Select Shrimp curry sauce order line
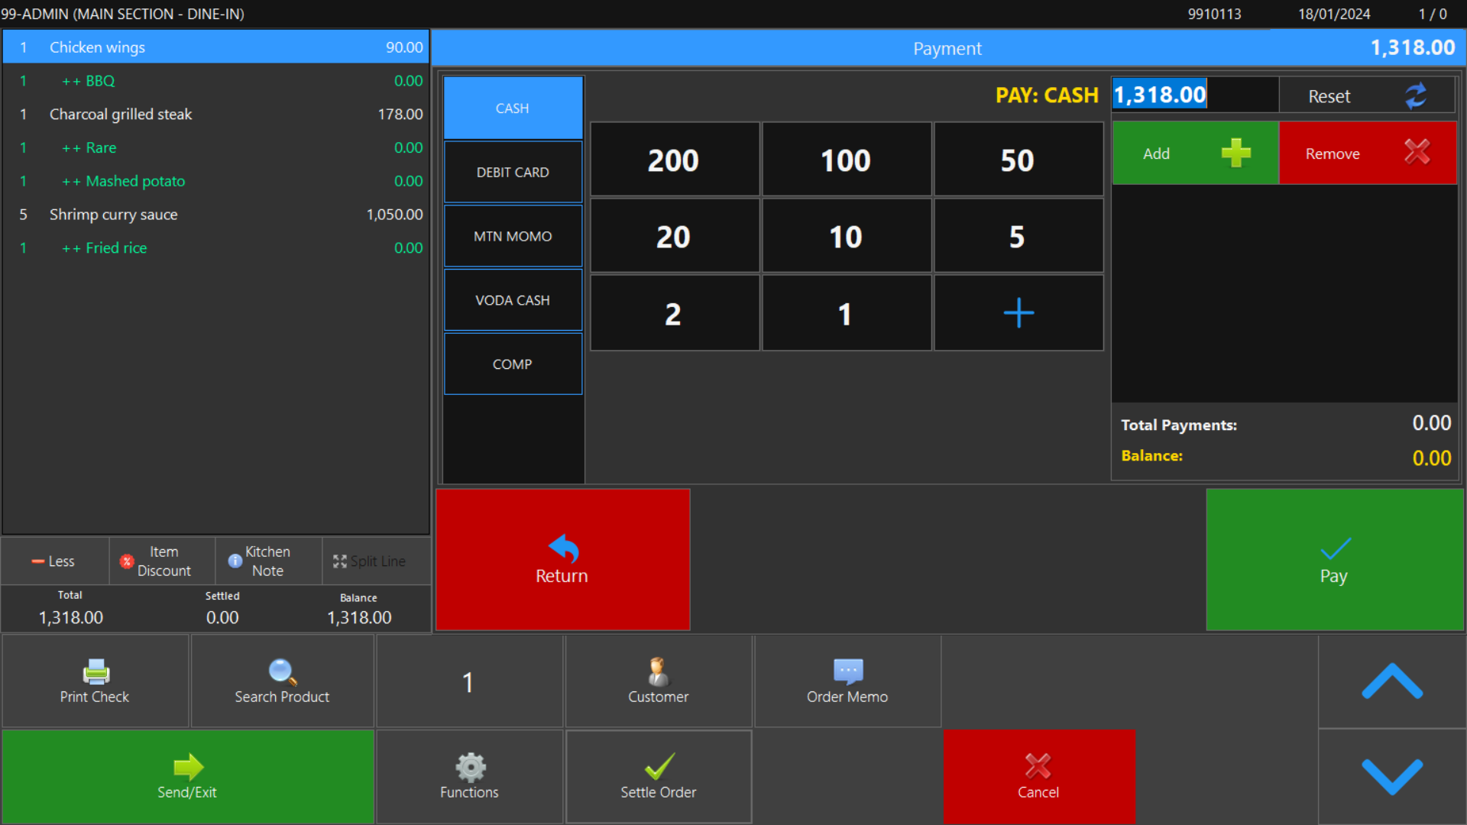The width and height of the screenshot is (1467, 825). (215, 215)
